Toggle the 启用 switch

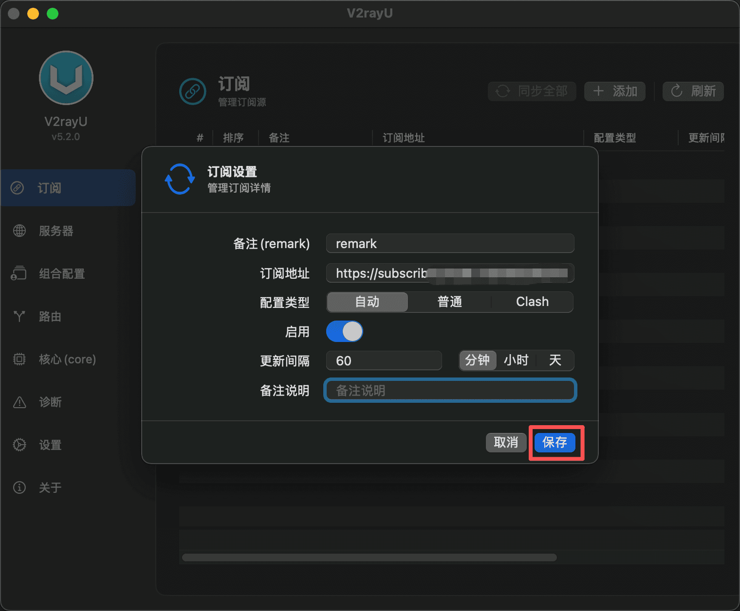(345, 332)
